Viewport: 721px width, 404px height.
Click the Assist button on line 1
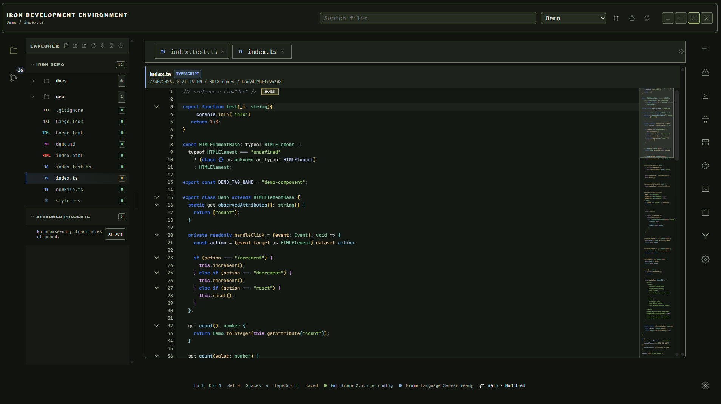[270, 92]
